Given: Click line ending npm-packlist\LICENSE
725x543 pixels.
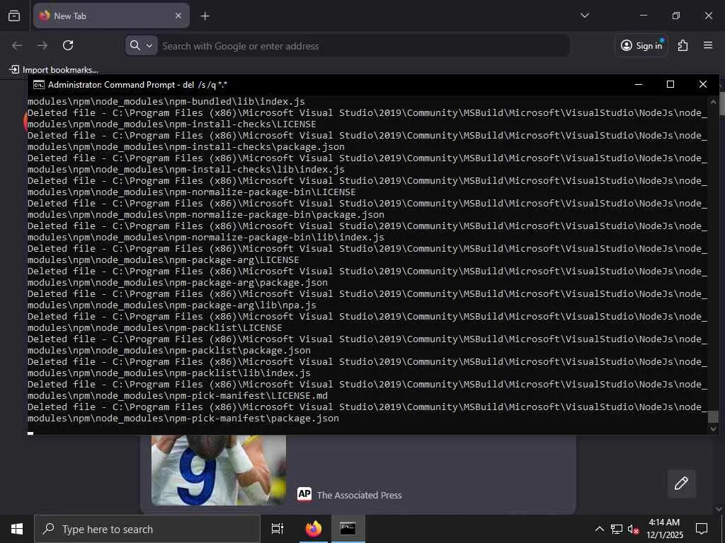Looking at the screenshot, I should (x=155, y=328).
